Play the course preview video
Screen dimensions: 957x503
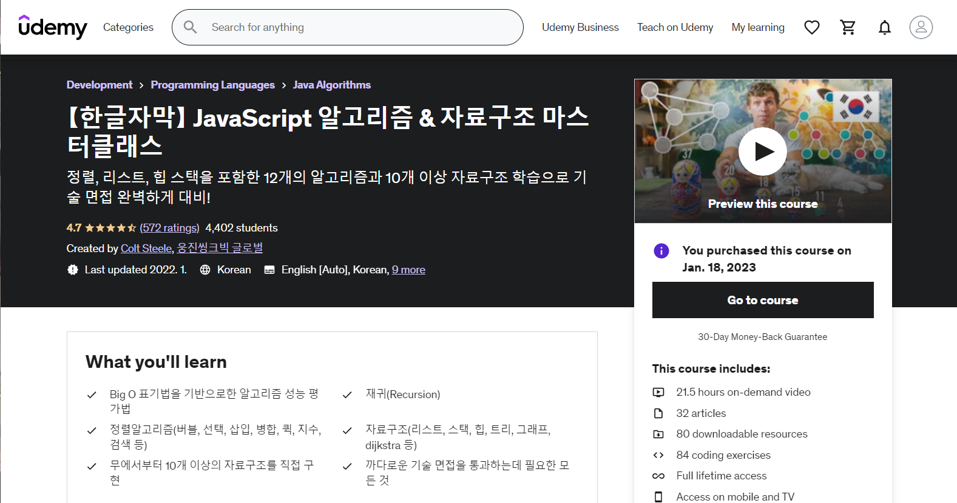point(763,152)
